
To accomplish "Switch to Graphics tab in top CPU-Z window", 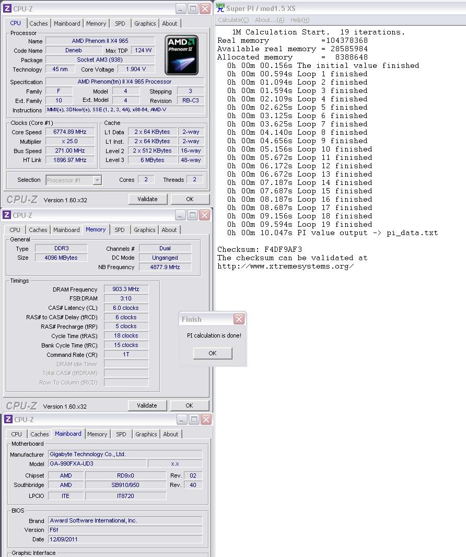I will pos(145,24).
